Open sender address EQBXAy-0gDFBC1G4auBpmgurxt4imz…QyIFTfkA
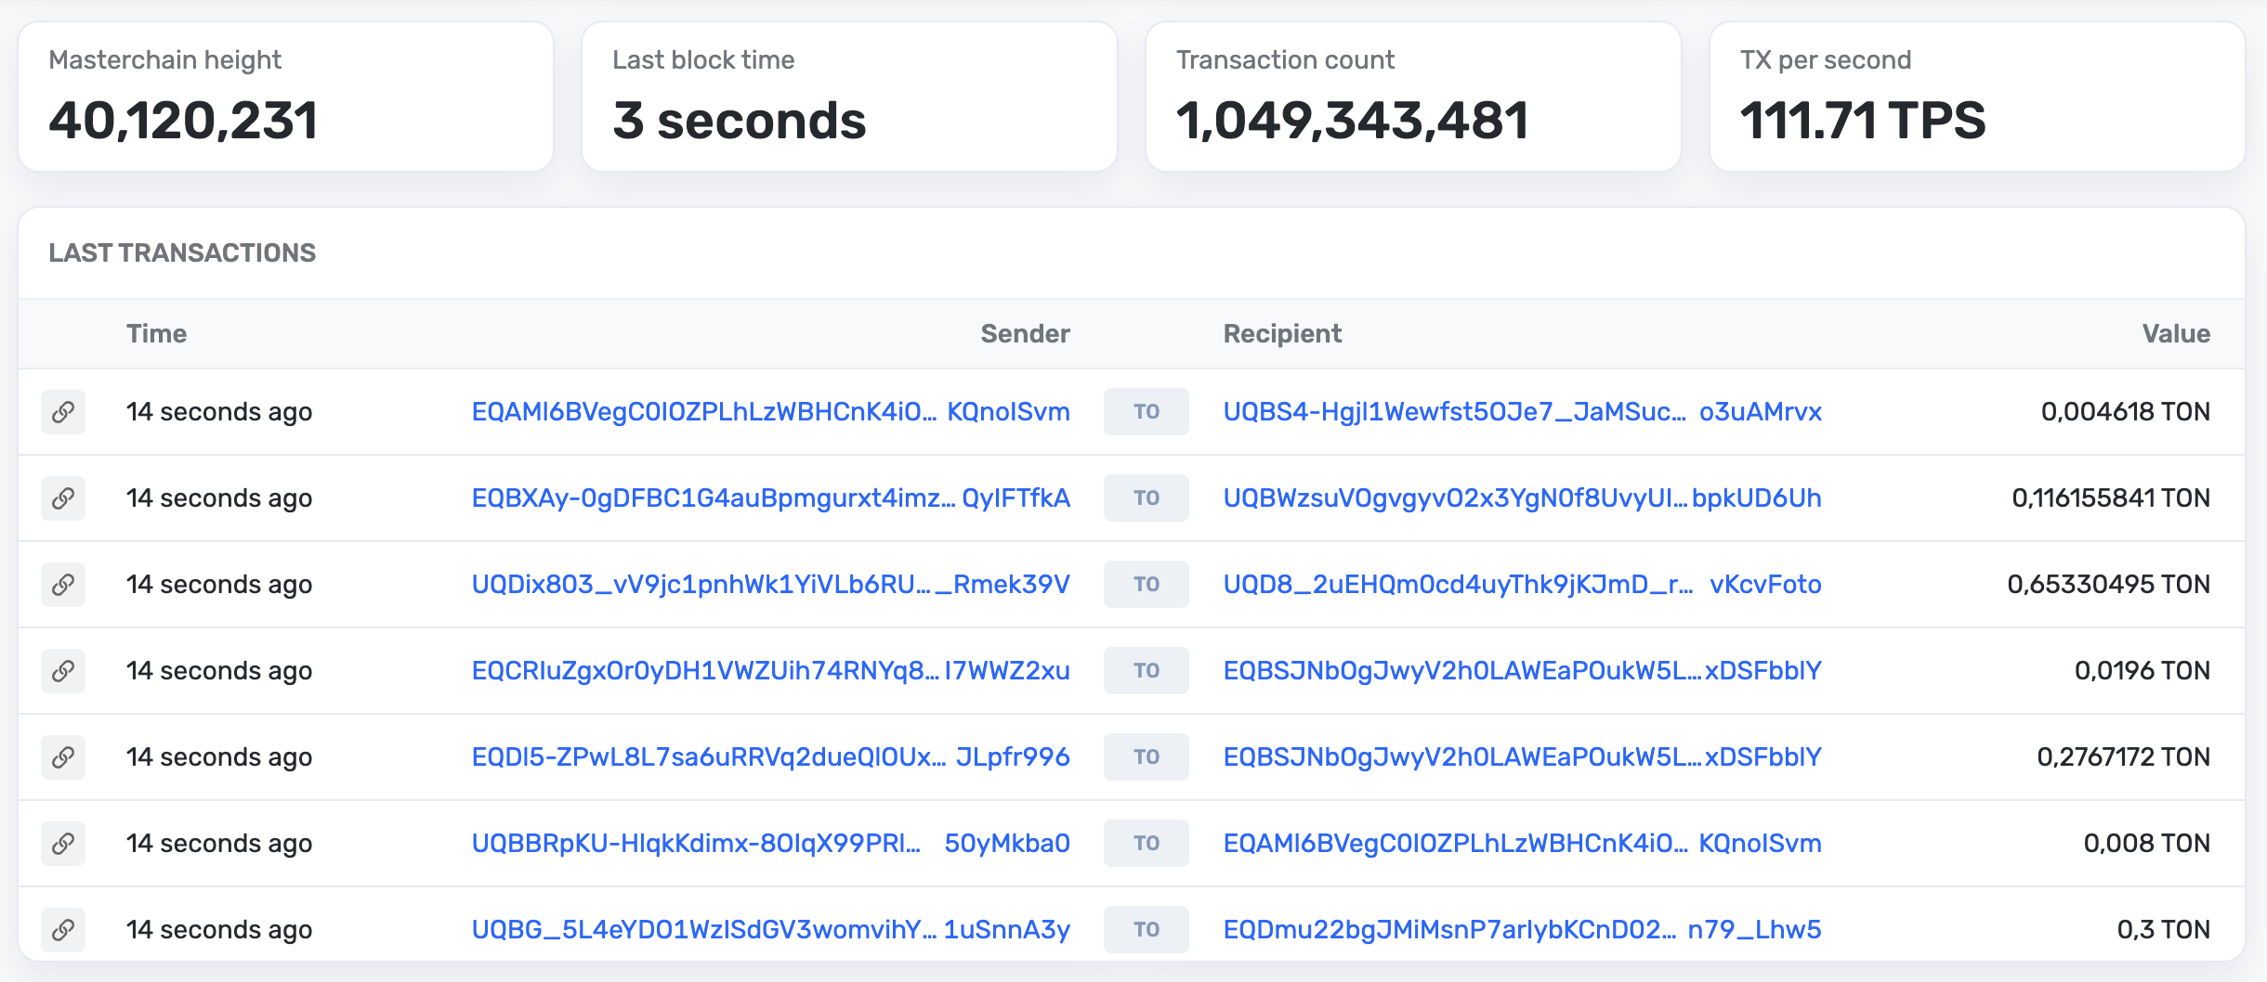The height and width of the screenshot is (982, 2267). 770,498
